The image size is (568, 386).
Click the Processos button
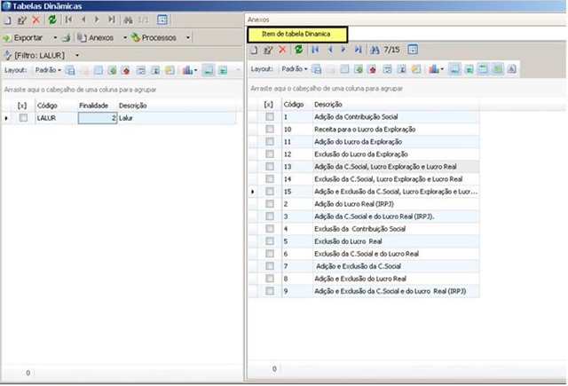tap(154, 37)
